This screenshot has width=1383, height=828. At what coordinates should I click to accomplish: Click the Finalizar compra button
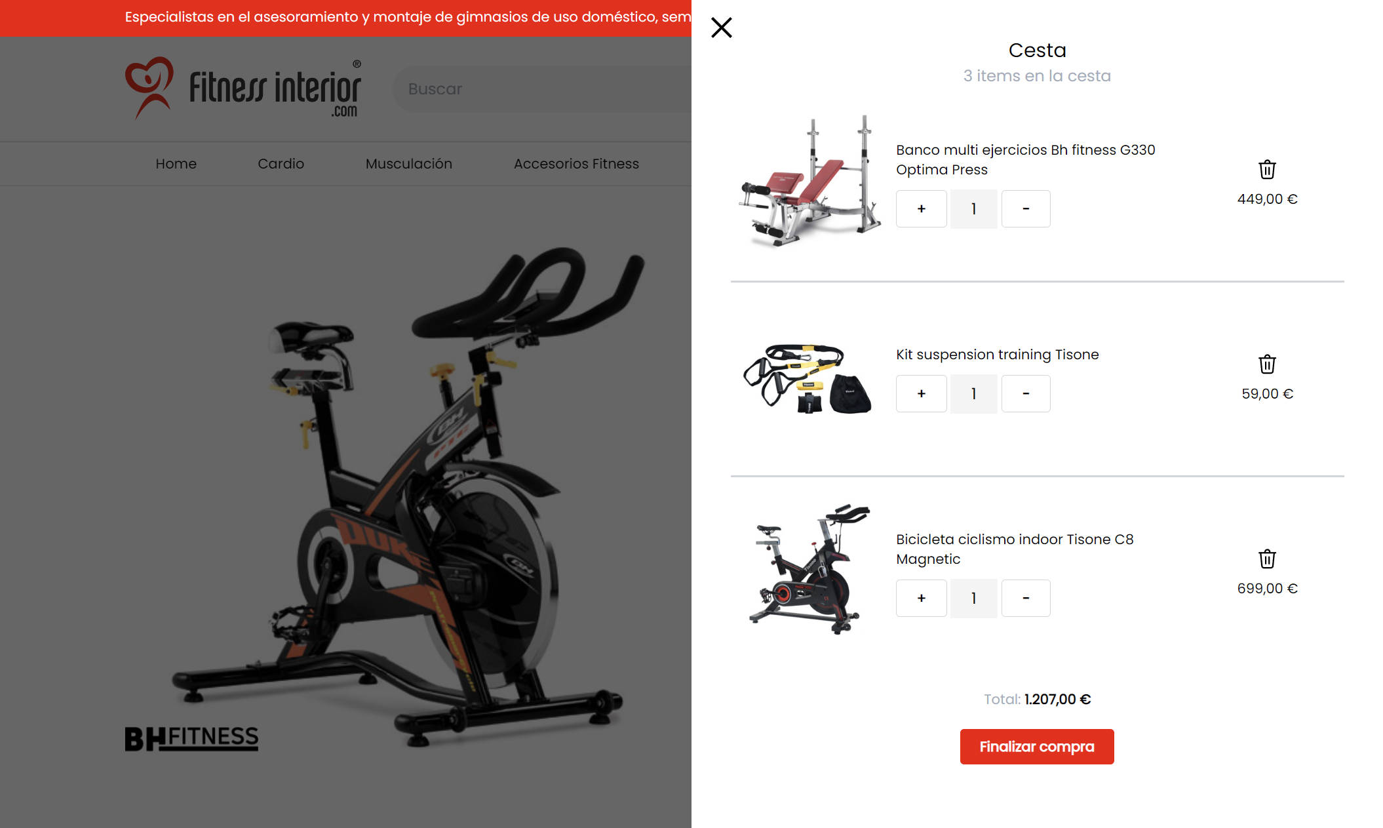click(1037, 747)
